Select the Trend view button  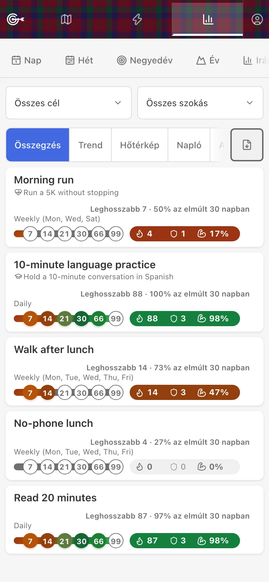pyautogui.click(x=90, y=145)
